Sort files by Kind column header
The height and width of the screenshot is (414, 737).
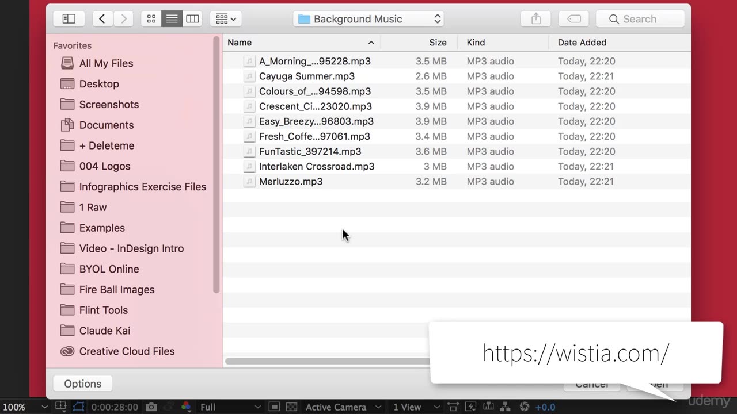[x=503, y=43]
